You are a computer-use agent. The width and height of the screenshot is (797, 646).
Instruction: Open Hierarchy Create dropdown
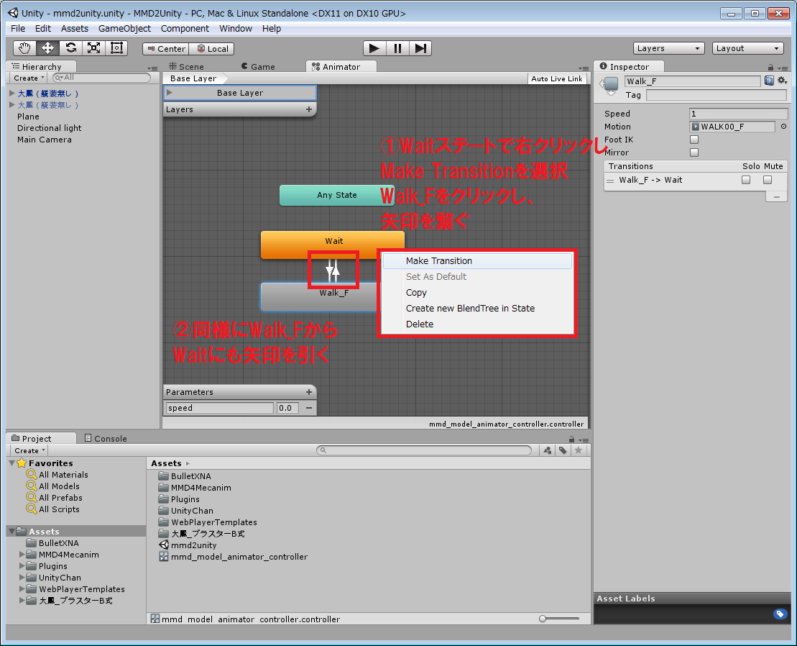point(29,78)
